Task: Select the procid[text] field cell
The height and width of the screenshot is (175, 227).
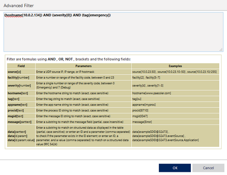Action: 21,110
